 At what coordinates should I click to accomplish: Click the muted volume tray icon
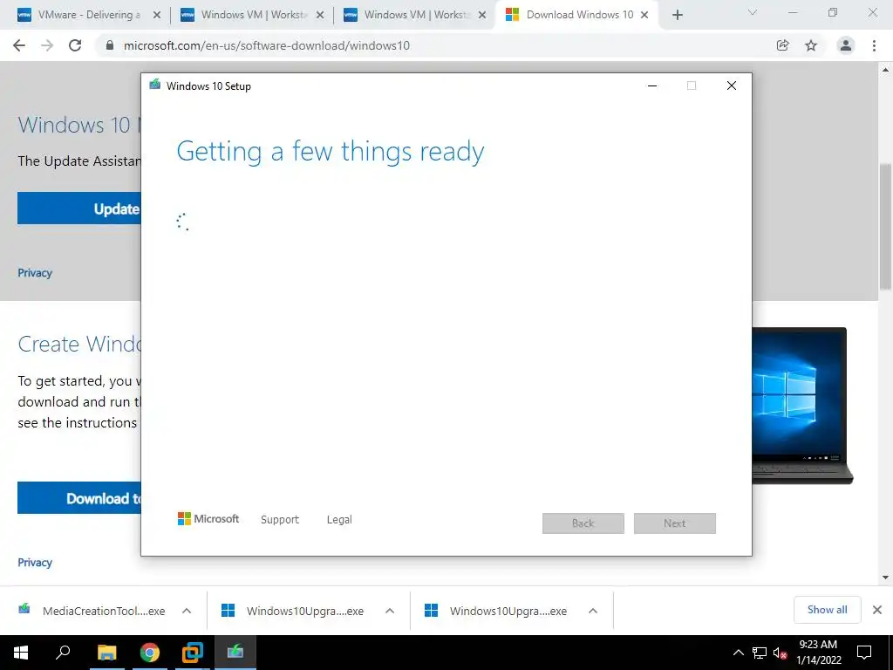(781, 653)
